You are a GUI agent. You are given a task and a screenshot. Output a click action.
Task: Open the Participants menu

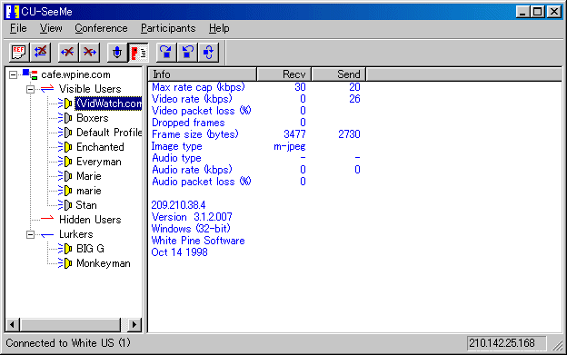click(168, 28)
